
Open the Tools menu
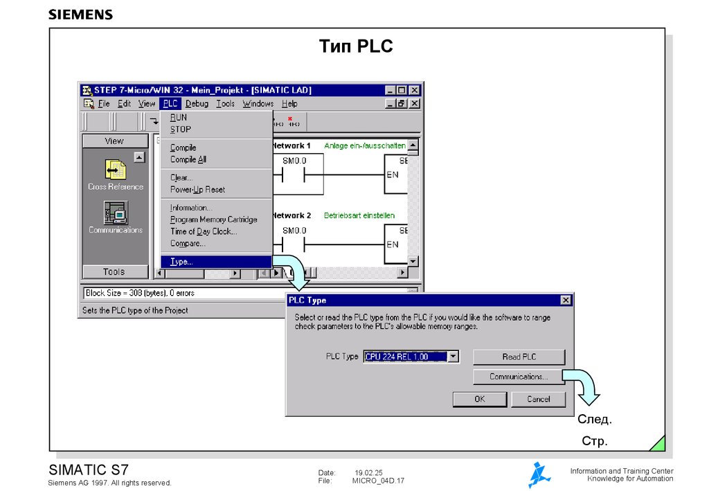[225, 104]
